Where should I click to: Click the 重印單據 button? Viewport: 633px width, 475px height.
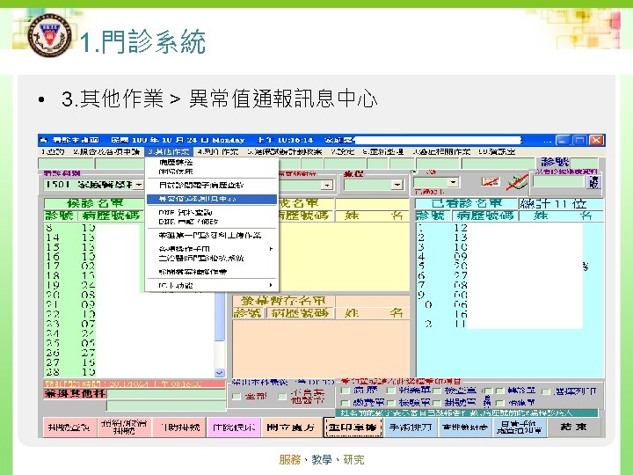pyautogui.click(x=353, y=427)
